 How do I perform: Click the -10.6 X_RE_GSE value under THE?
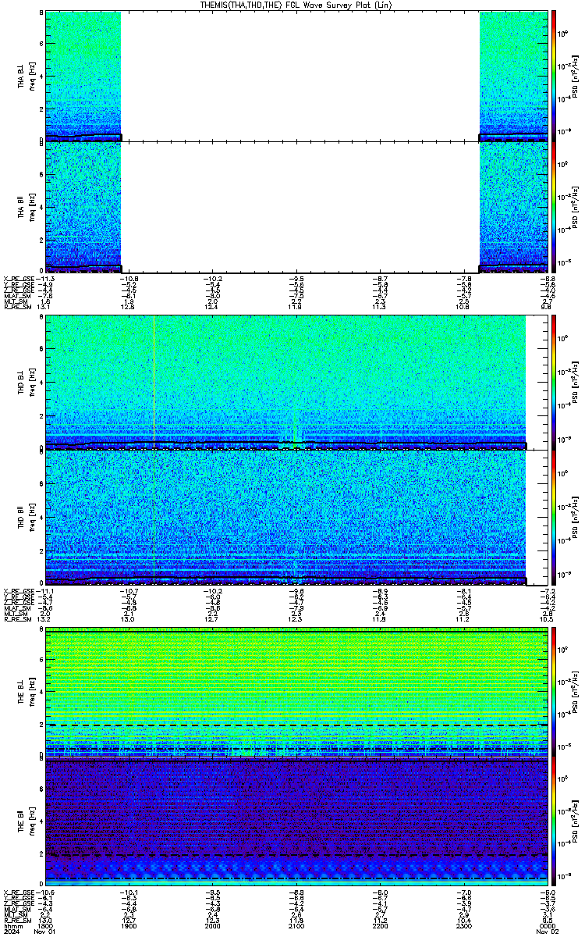(x=44, y=894)
